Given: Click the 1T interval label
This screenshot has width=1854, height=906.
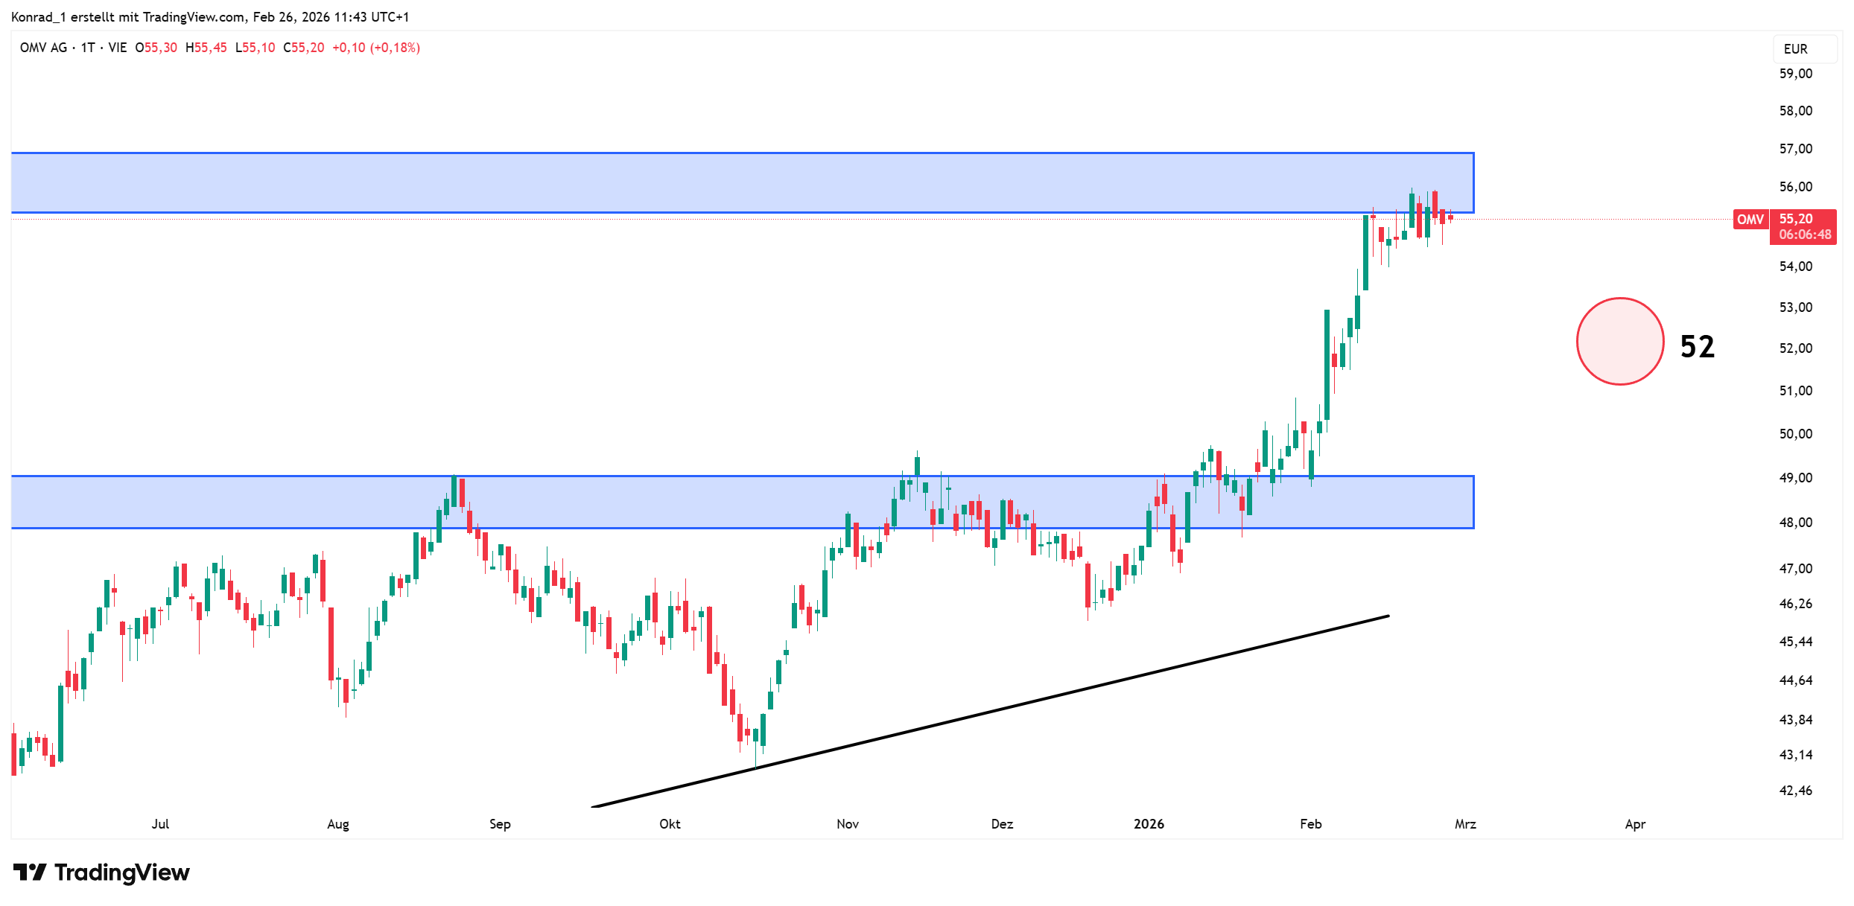Looking at the screenshot, I should 88,48.
